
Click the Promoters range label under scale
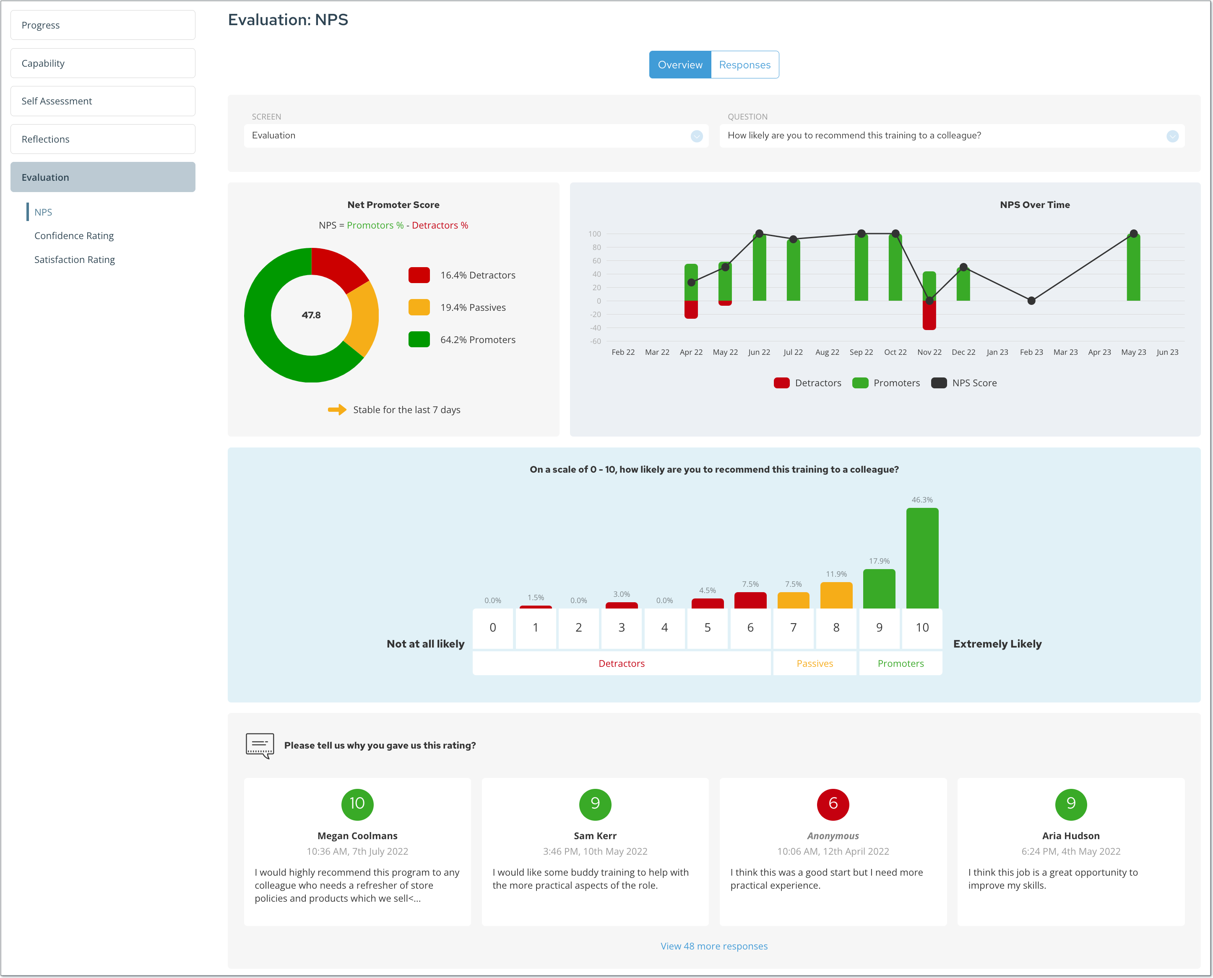(901, 663)
